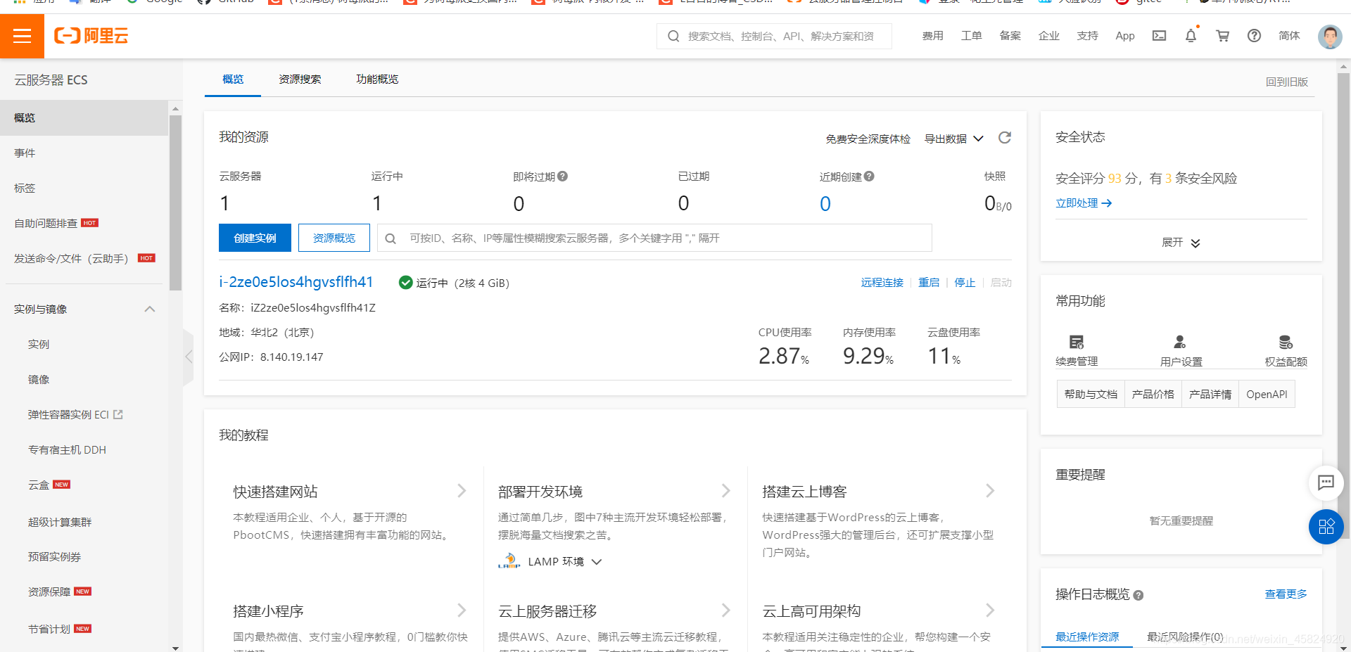Open 费用 top menu
1351x652 pixels.
(x=933, y=36)
